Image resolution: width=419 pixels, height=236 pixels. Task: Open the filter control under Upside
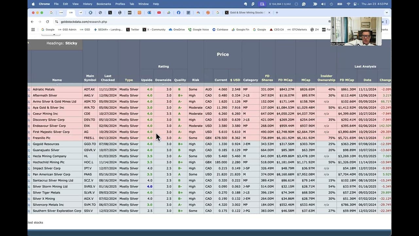[x=147, y=85]
